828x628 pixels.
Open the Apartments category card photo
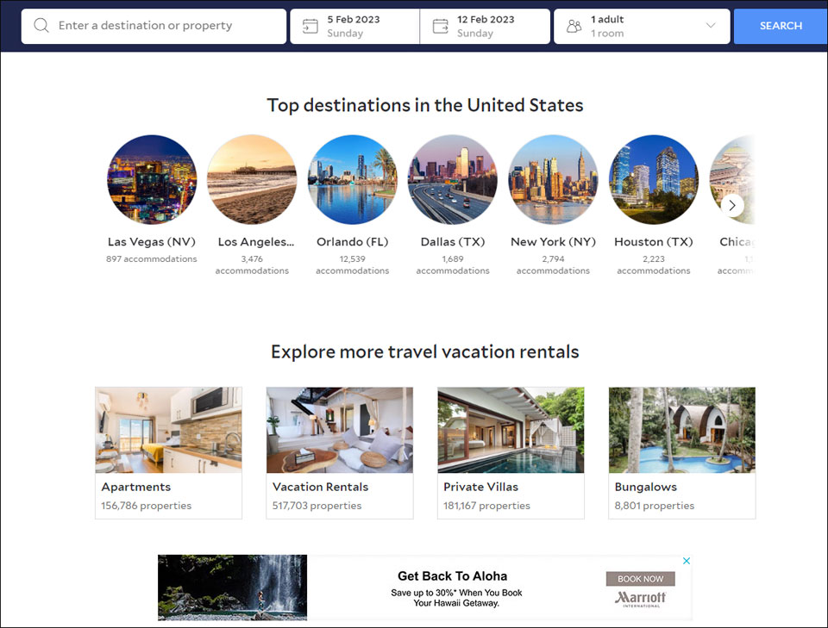pos(168,430)
